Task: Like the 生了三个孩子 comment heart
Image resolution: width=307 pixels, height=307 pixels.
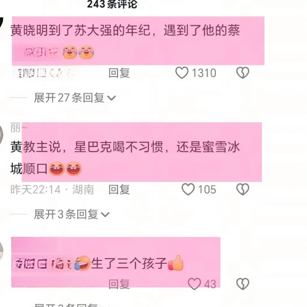Action: [194, 284]
